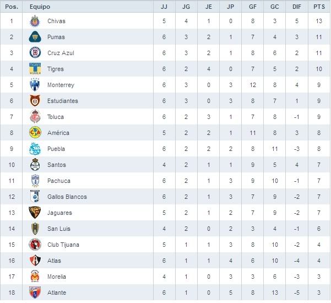Click the Atlante crest icon
Viewport: 331px width, 303px height.
[35, 293]
